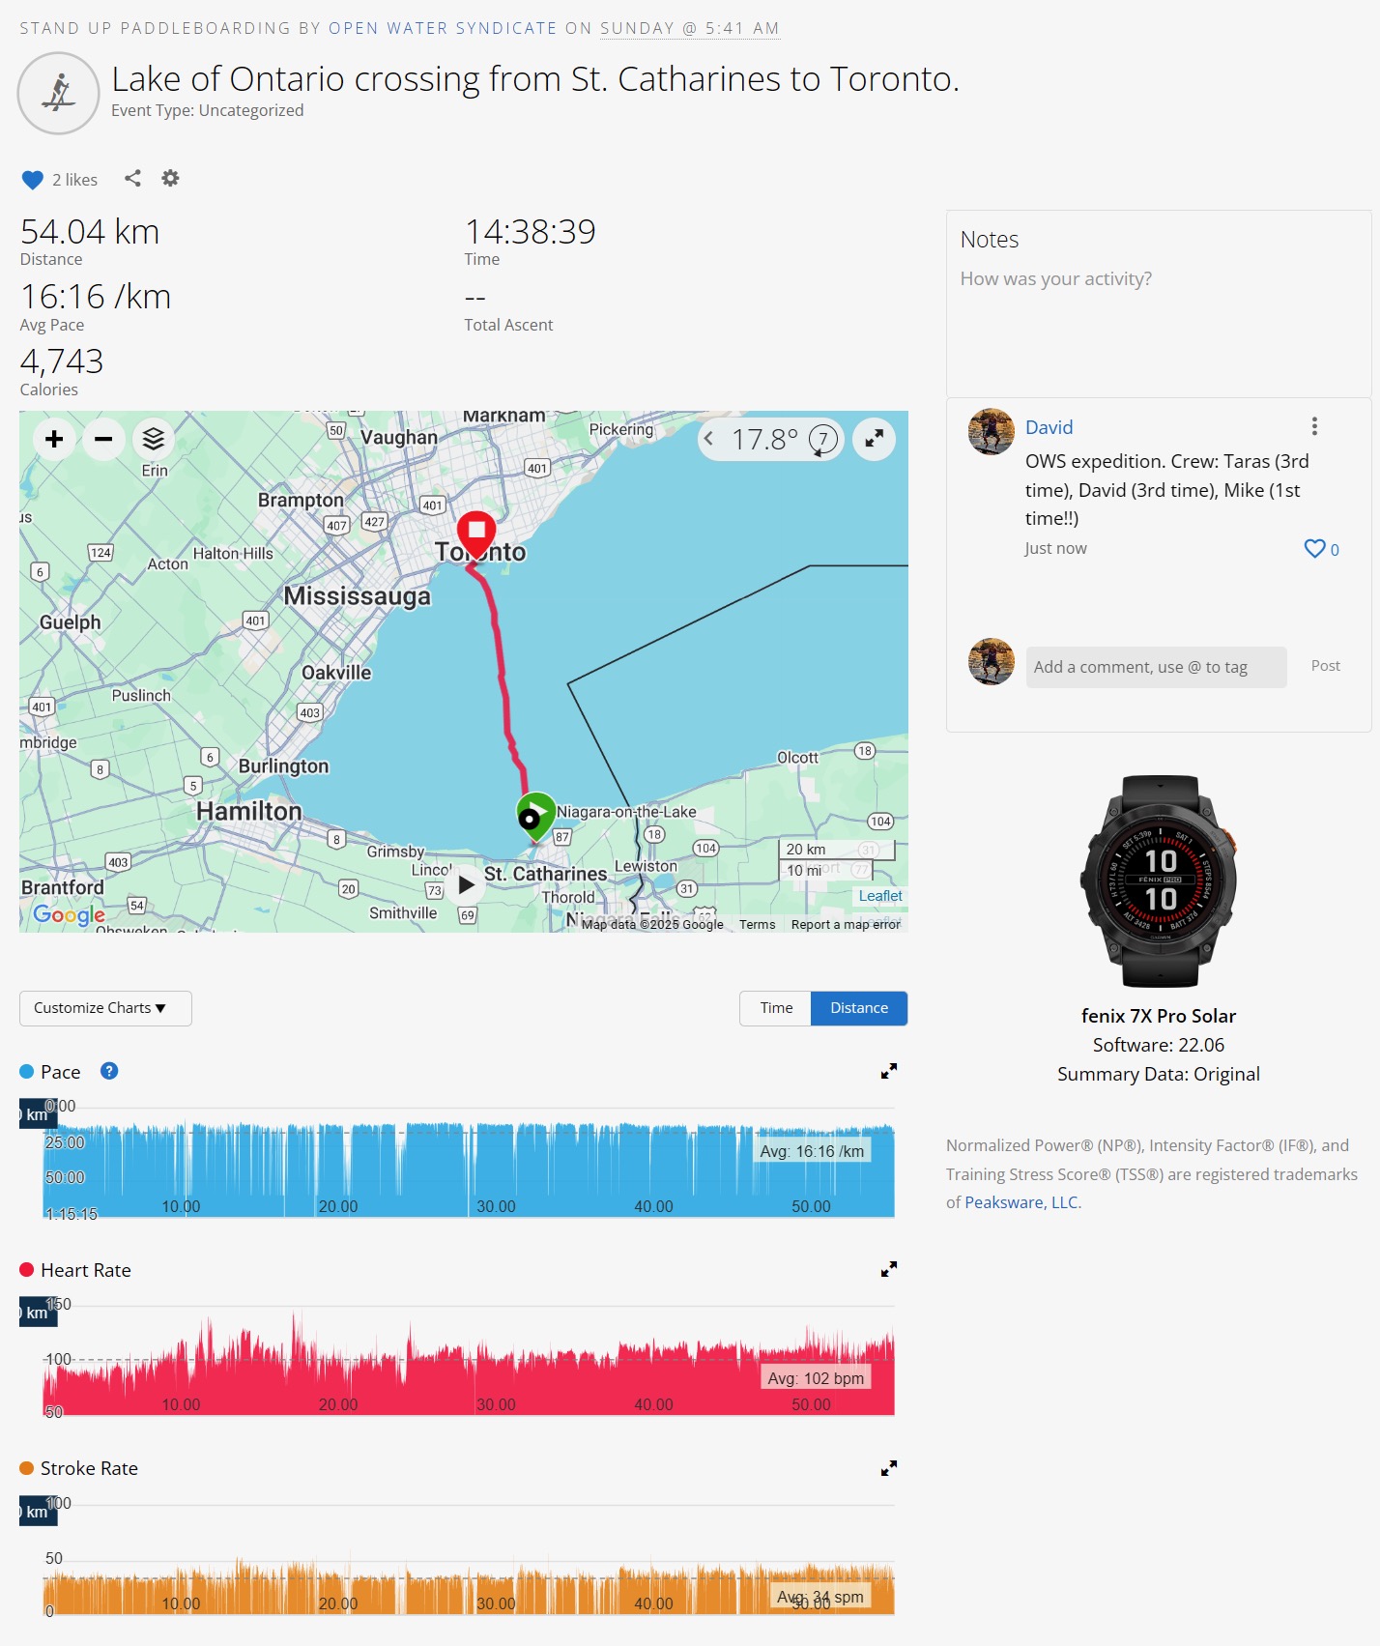Select the Distance axis toggle
Viewport: 1380px width, 1646px height.
tap(859, 1008)
